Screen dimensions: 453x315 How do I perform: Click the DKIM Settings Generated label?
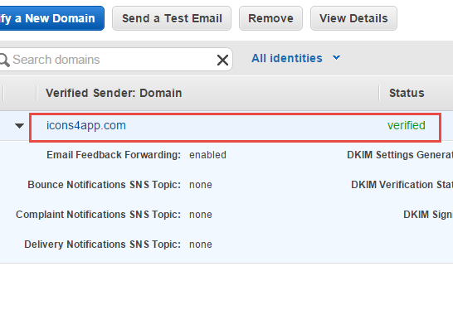[x=400, y=155]
